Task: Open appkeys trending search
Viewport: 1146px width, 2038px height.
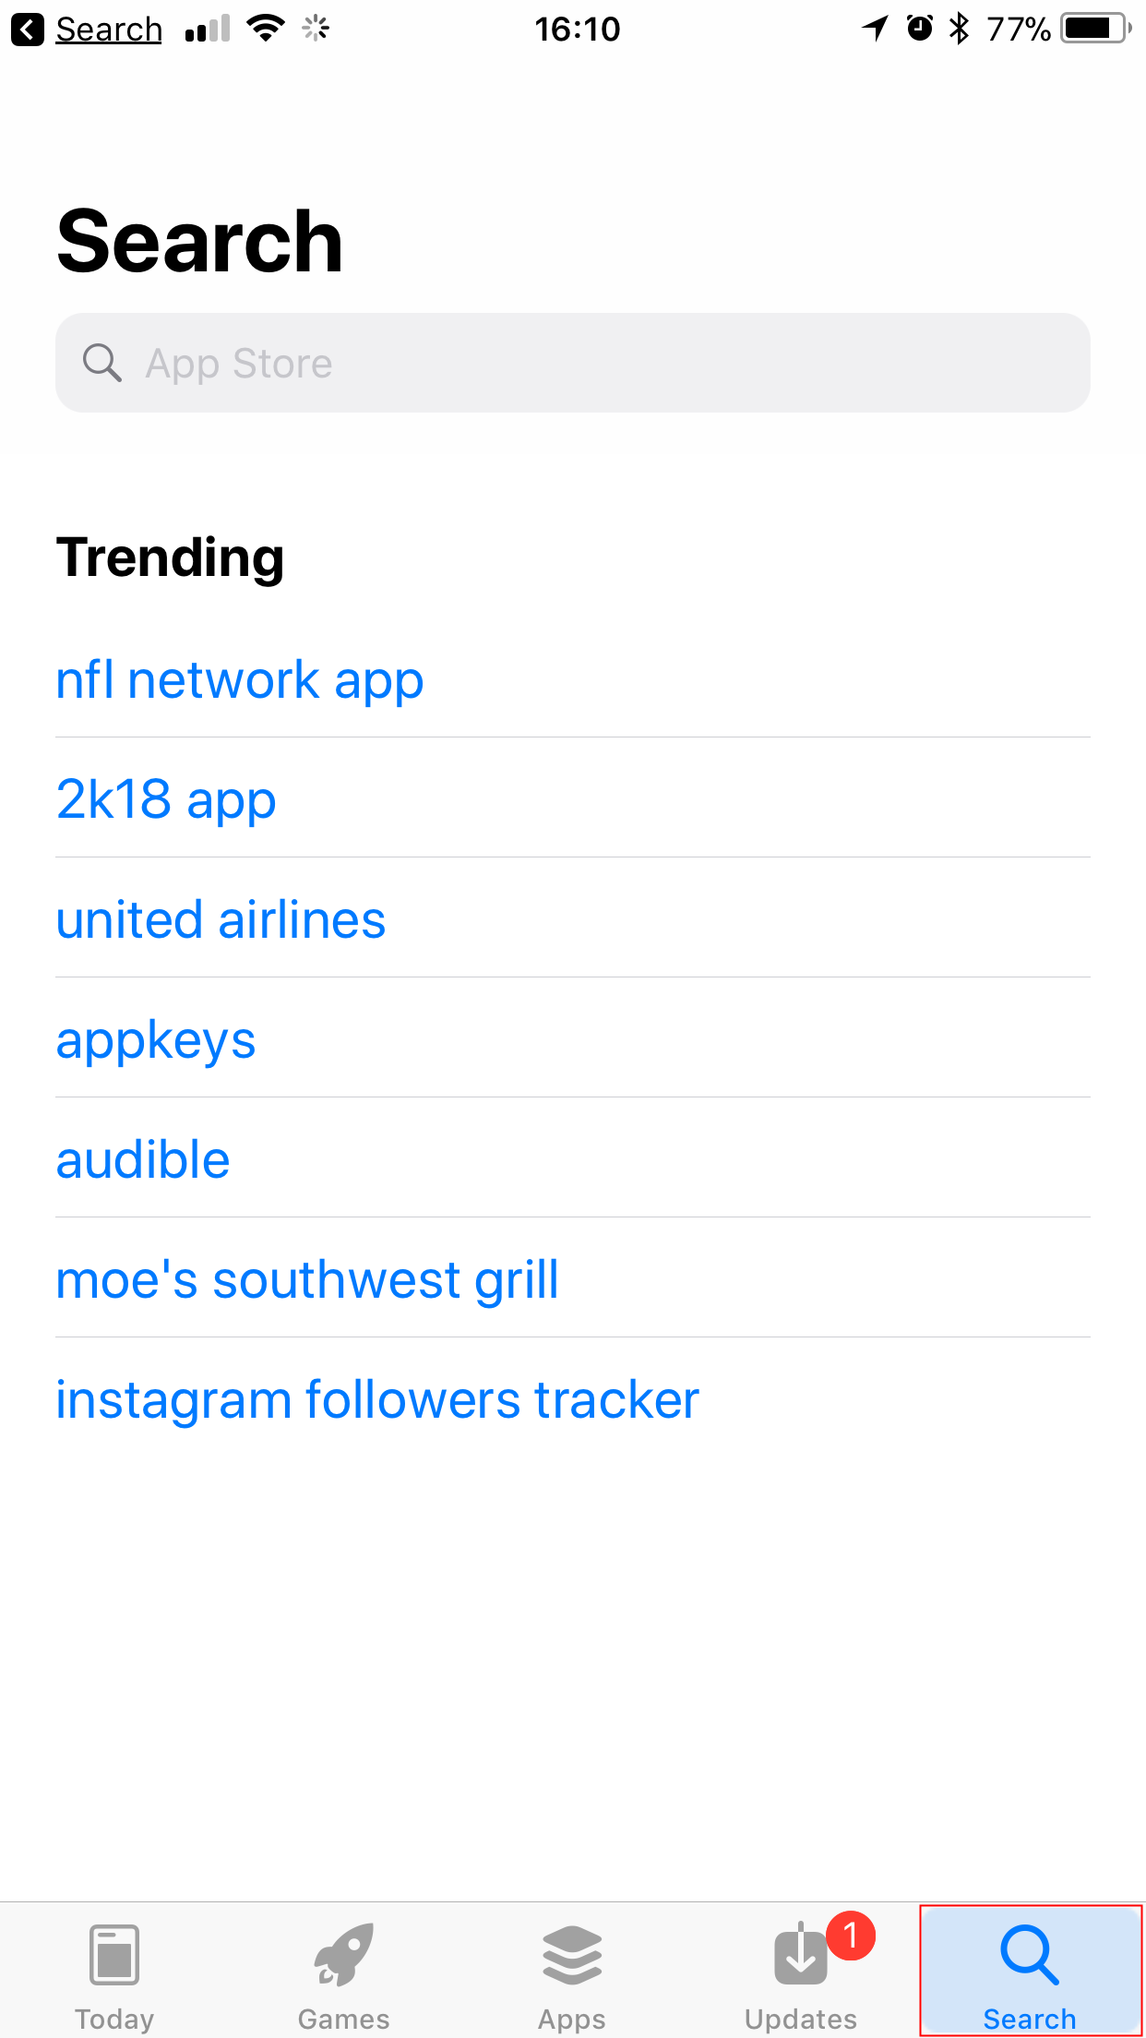Action: [156, 1040]
